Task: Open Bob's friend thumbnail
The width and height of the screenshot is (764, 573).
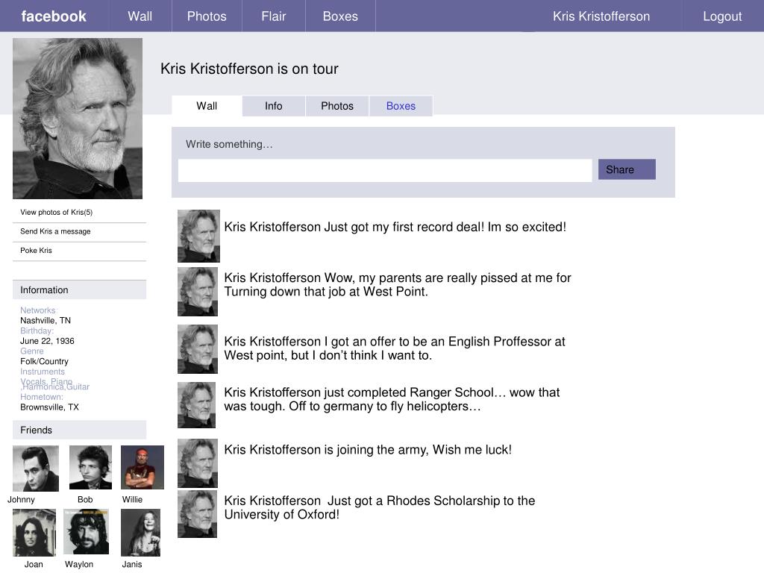Action: [90, 467]
